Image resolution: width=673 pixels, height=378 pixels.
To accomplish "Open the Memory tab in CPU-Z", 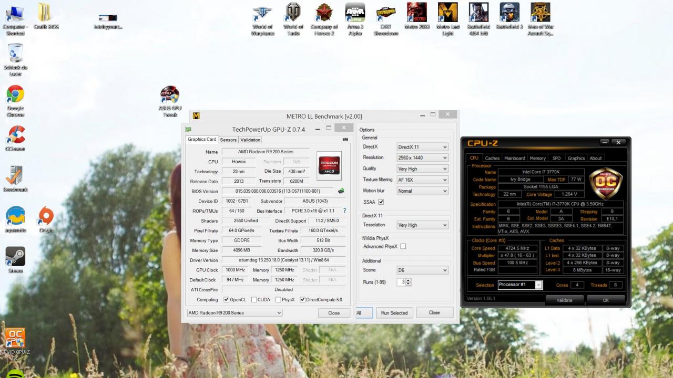I will point(537,158).
